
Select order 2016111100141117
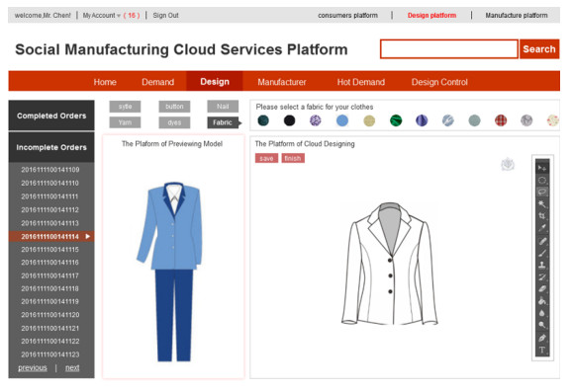pos(50,275)
